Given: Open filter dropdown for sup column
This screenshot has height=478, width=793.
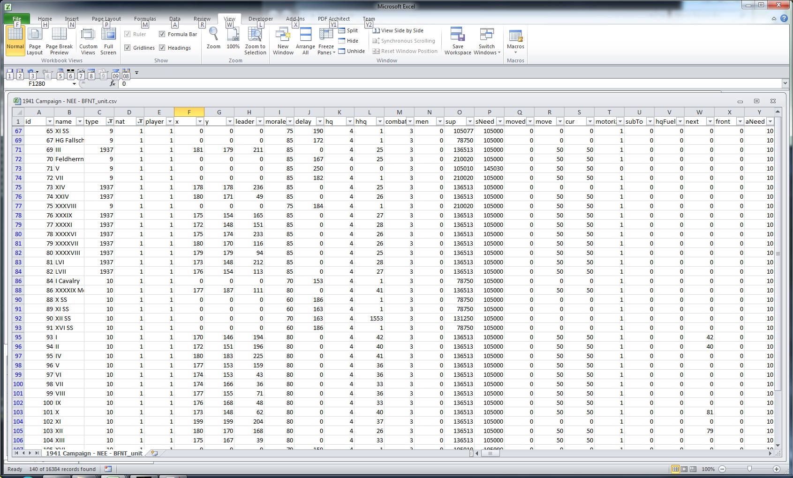Looking at the screenshot, I should [x=470, y=121].
